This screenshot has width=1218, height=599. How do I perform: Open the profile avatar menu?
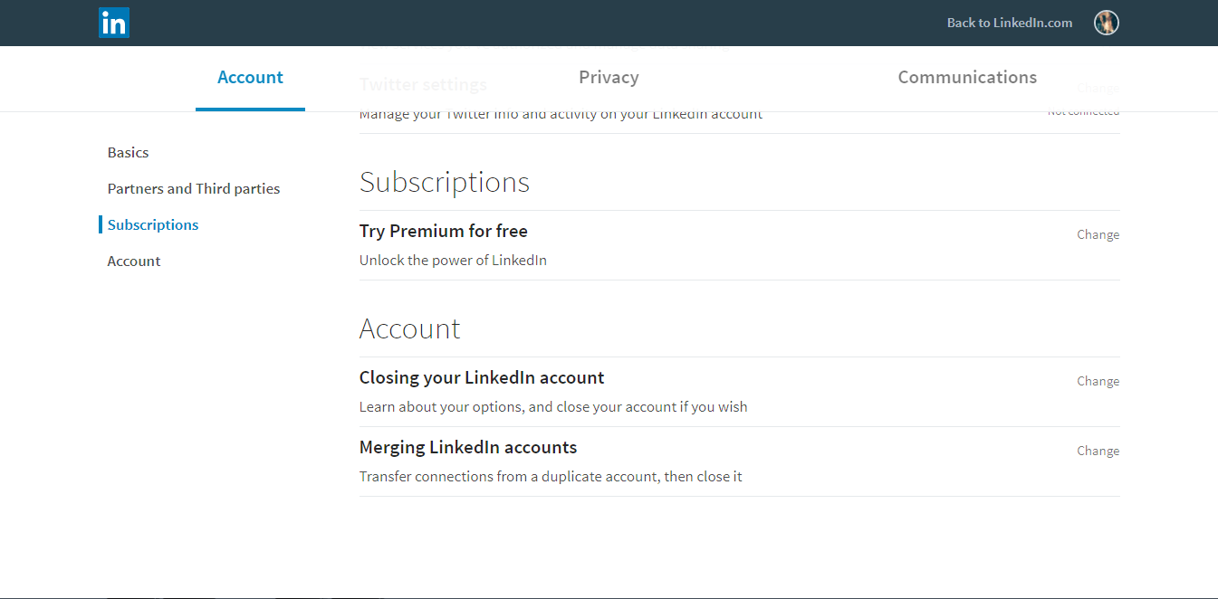click(1106, 23)
